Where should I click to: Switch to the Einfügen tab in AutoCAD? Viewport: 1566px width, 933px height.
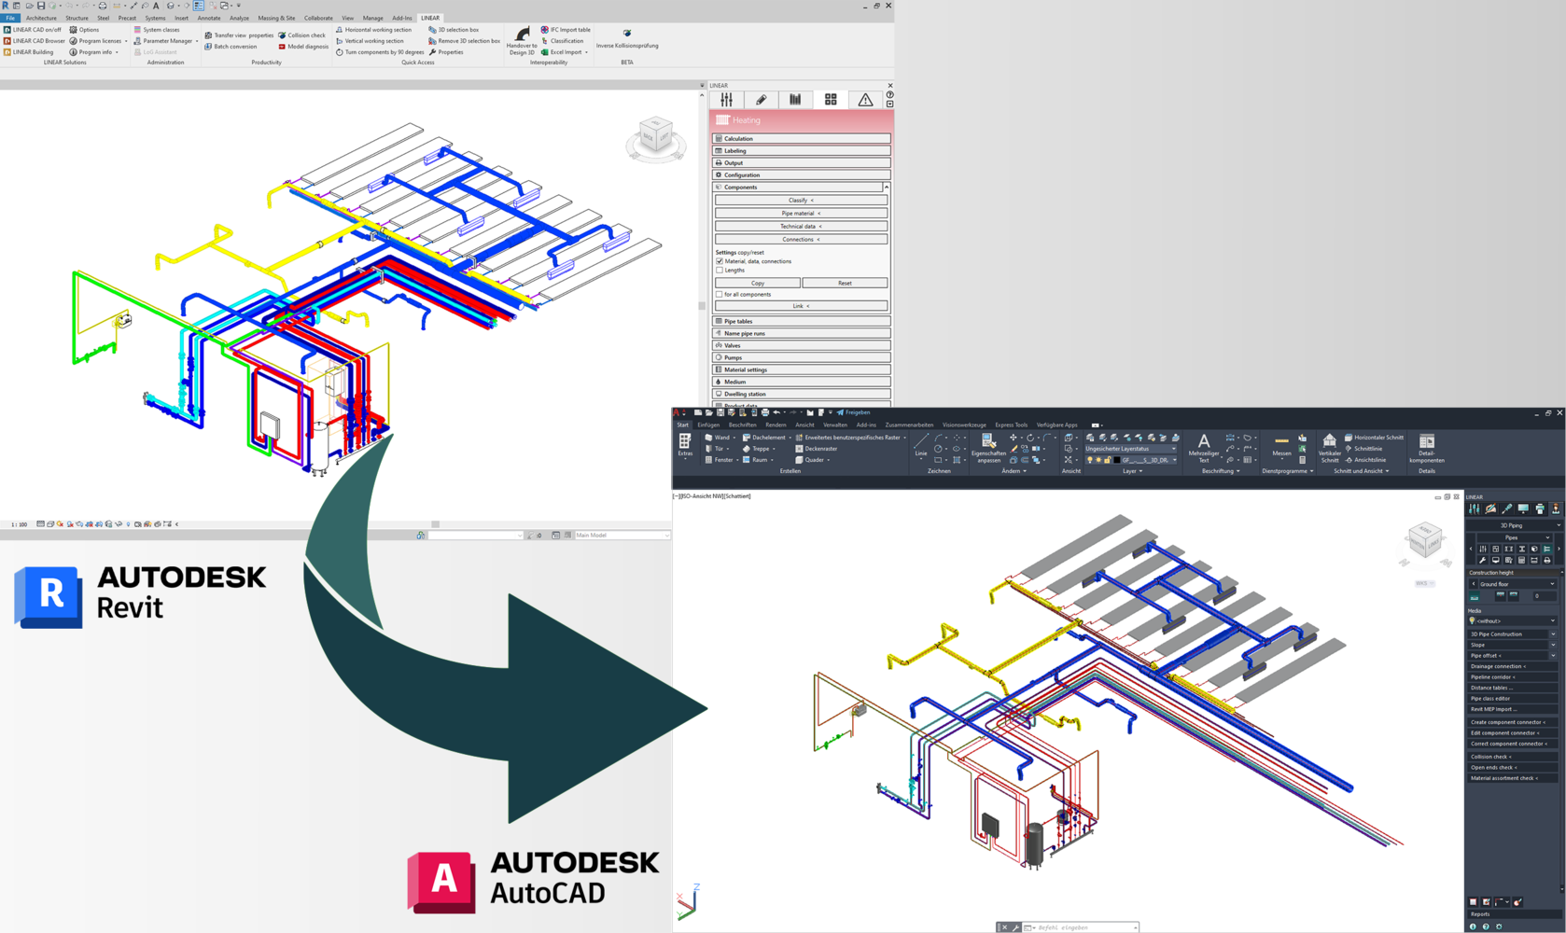708,425
